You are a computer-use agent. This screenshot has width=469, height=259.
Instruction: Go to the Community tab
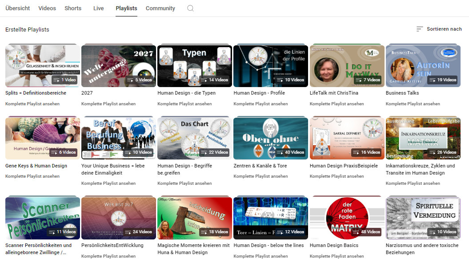click(x=160, y=8)
